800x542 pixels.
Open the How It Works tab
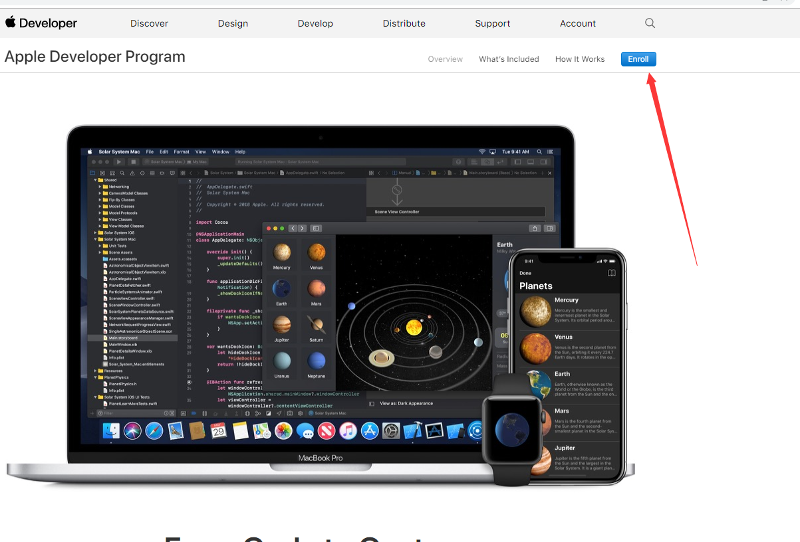click(580, 59)
